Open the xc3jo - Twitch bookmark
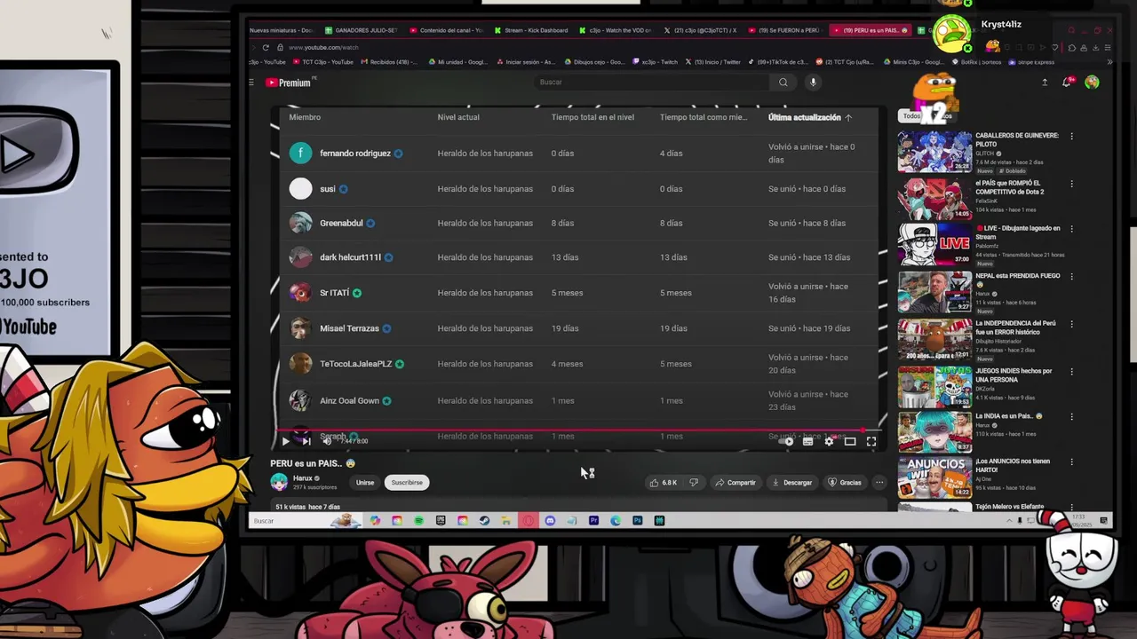The height and width of the screenshot is (639, 1137). click(655, 62)
